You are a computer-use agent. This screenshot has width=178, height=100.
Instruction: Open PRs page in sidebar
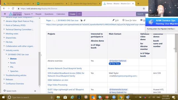(x=12, y=67)
